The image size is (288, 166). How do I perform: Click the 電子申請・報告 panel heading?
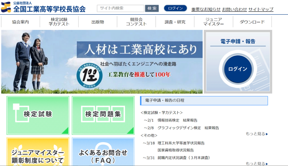click(x=238, y=42)
